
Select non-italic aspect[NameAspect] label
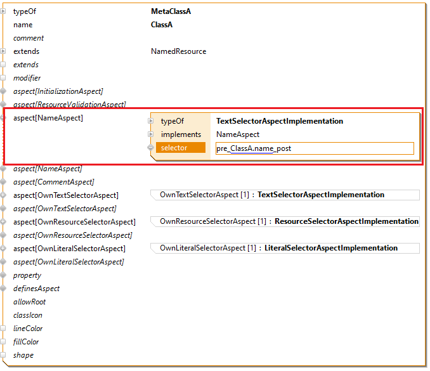[48, 118]
